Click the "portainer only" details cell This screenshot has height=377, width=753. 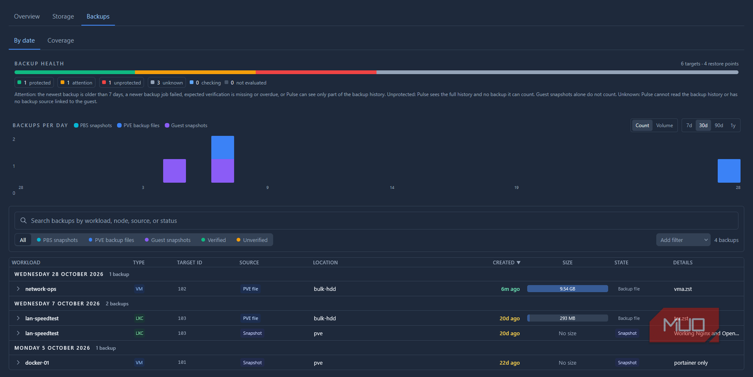[691, 363]
